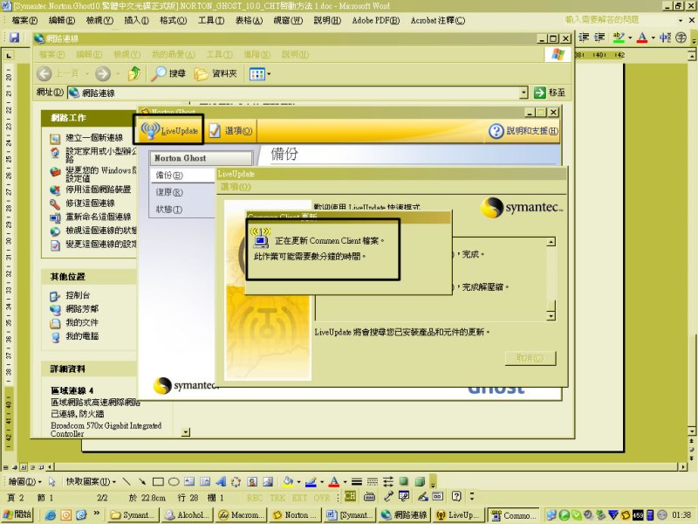Screen dimensions: 698x524
Task: Click the help question input box in Word
Action: coord(619,20)
